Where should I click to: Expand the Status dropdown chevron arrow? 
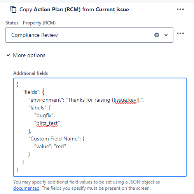click(x=166, y=35)
